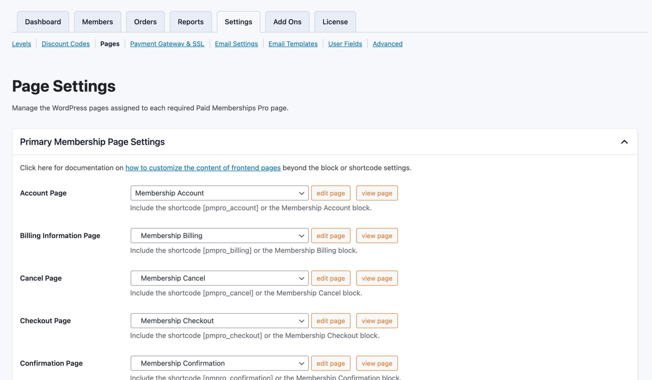Screen dimensions: 652x380
Task: Edit the Membership Confirmation page
Action: coord(330,363)
